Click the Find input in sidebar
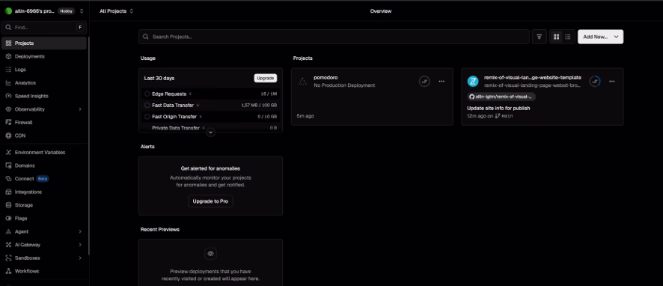 (44, 27)
